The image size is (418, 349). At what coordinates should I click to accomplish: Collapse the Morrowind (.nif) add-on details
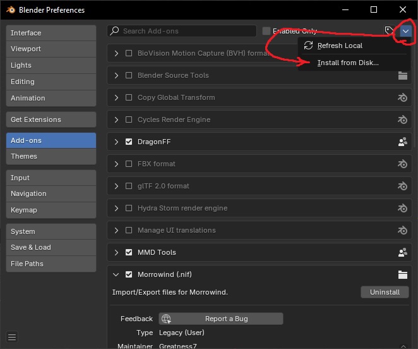pyautogui.click(x=116, y=274)
